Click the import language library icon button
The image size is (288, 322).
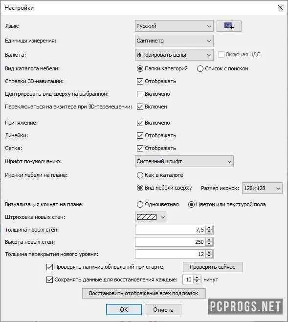point(229,26)
